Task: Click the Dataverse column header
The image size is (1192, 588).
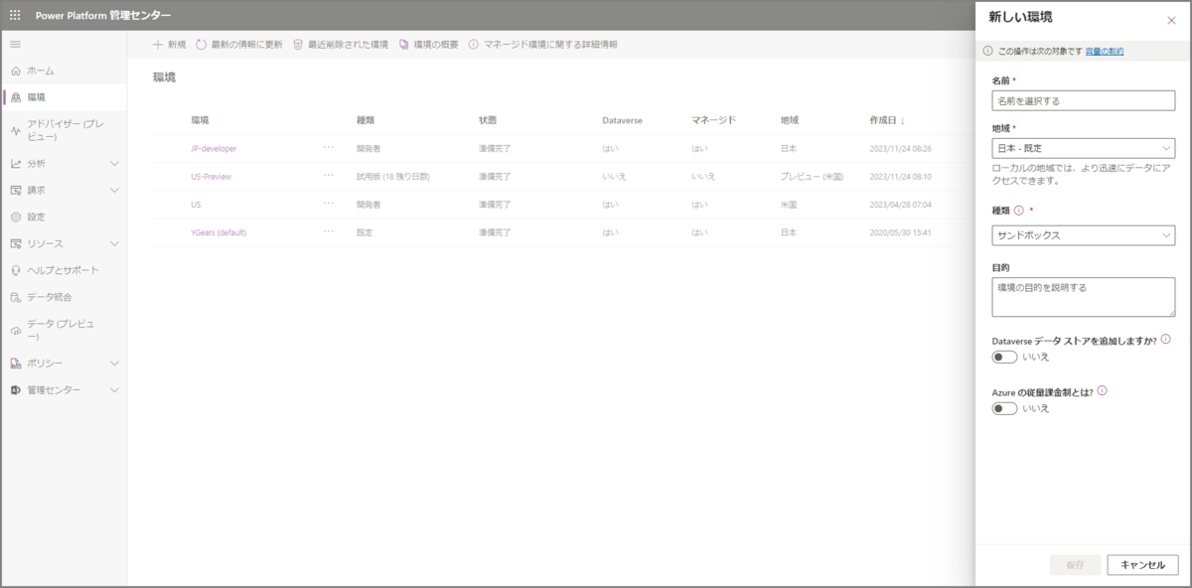Action: pyautogui.click(x=623, y=120)
